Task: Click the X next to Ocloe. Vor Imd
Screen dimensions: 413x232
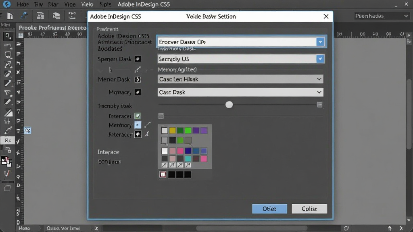Action: pos(96,228)
